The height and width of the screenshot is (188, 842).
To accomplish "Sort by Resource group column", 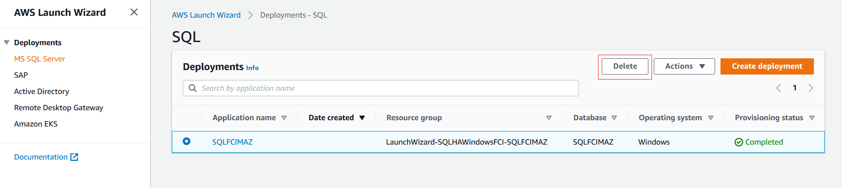I will pyautogui.click(x=469, y=117).
